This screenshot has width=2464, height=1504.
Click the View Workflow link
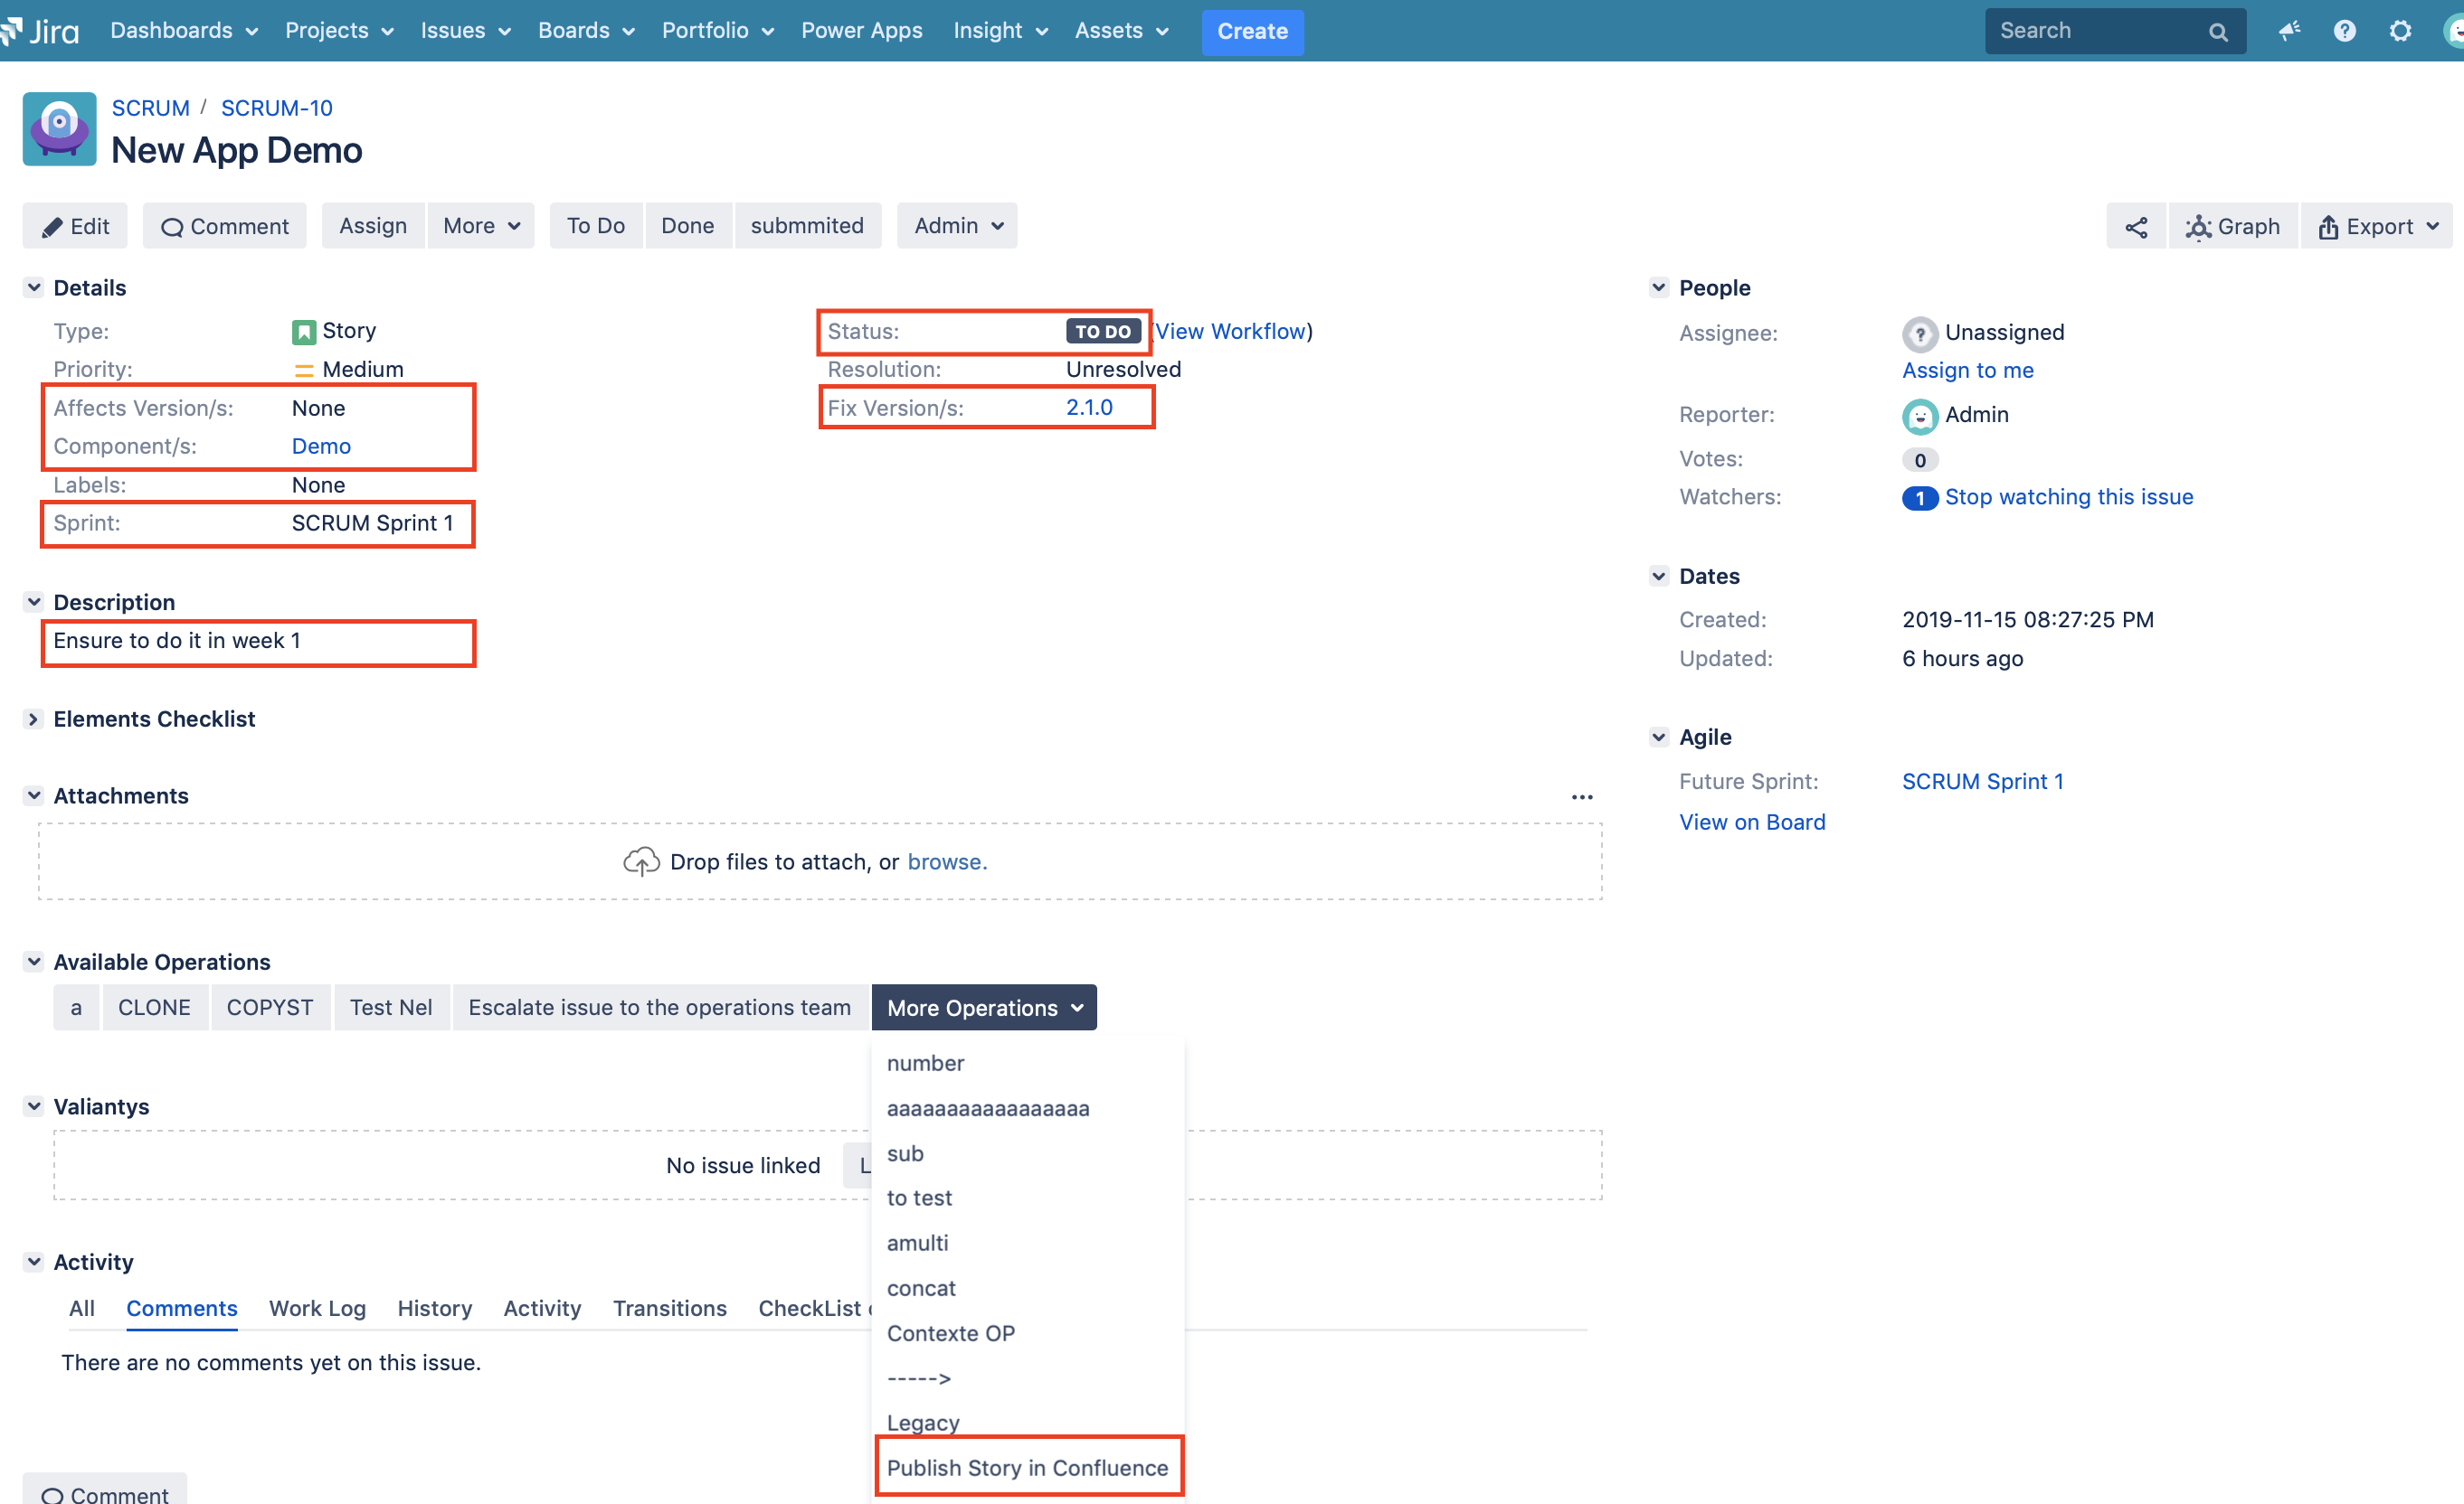(x=1234, y=331)
